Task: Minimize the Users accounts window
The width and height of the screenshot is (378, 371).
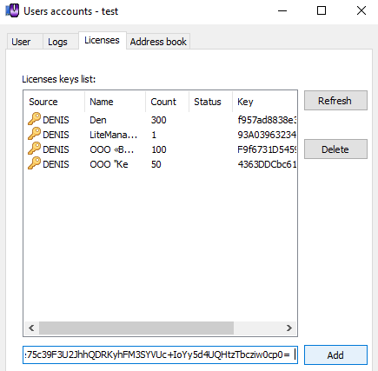Action: [x=282, y=11]
